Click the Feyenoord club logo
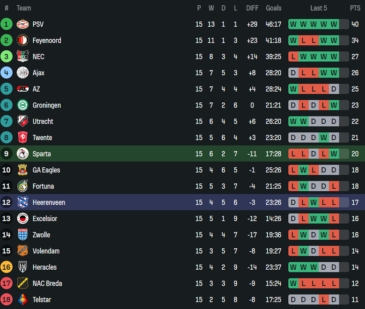The width and height of the screenshot is (365, 309). coord(22,41)
